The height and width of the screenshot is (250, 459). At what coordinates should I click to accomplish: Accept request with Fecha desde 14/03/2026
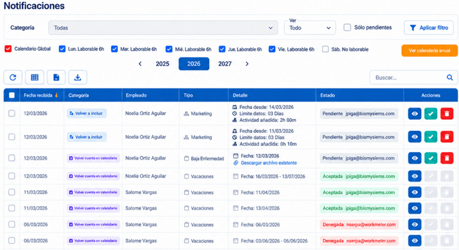pyautogui.click(x=431, y=114)
